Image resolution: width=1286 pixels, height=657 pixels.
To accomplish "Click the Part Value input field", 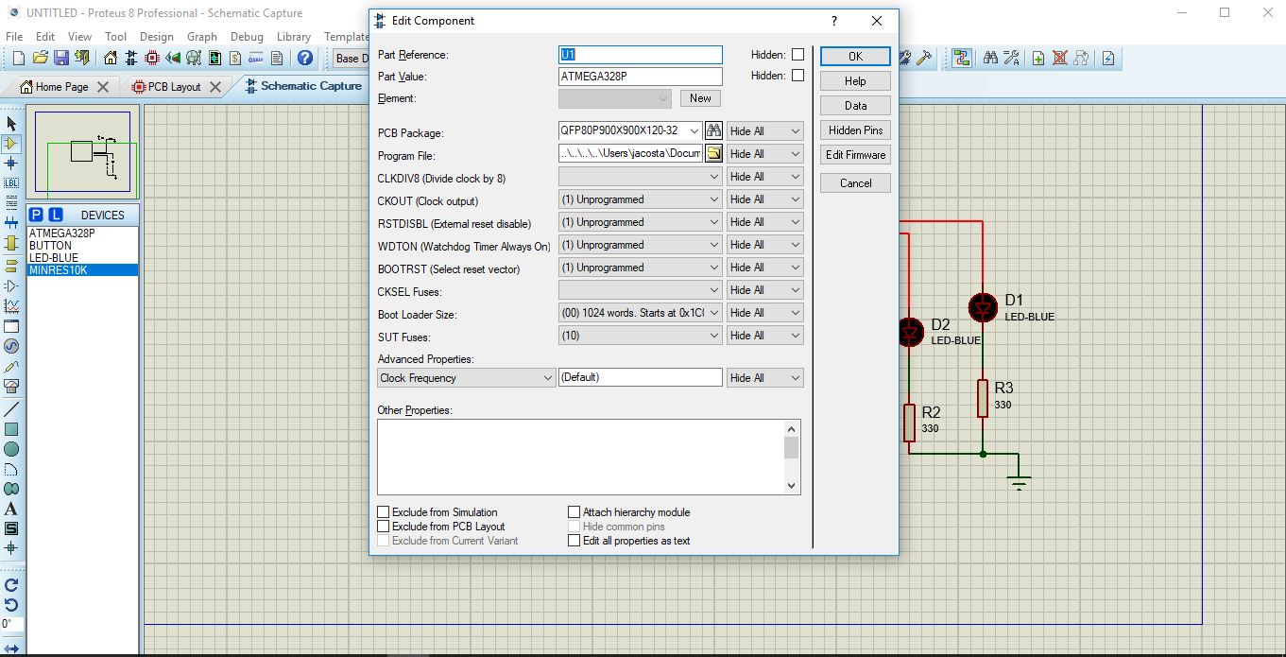I will [x=641, y=77].
